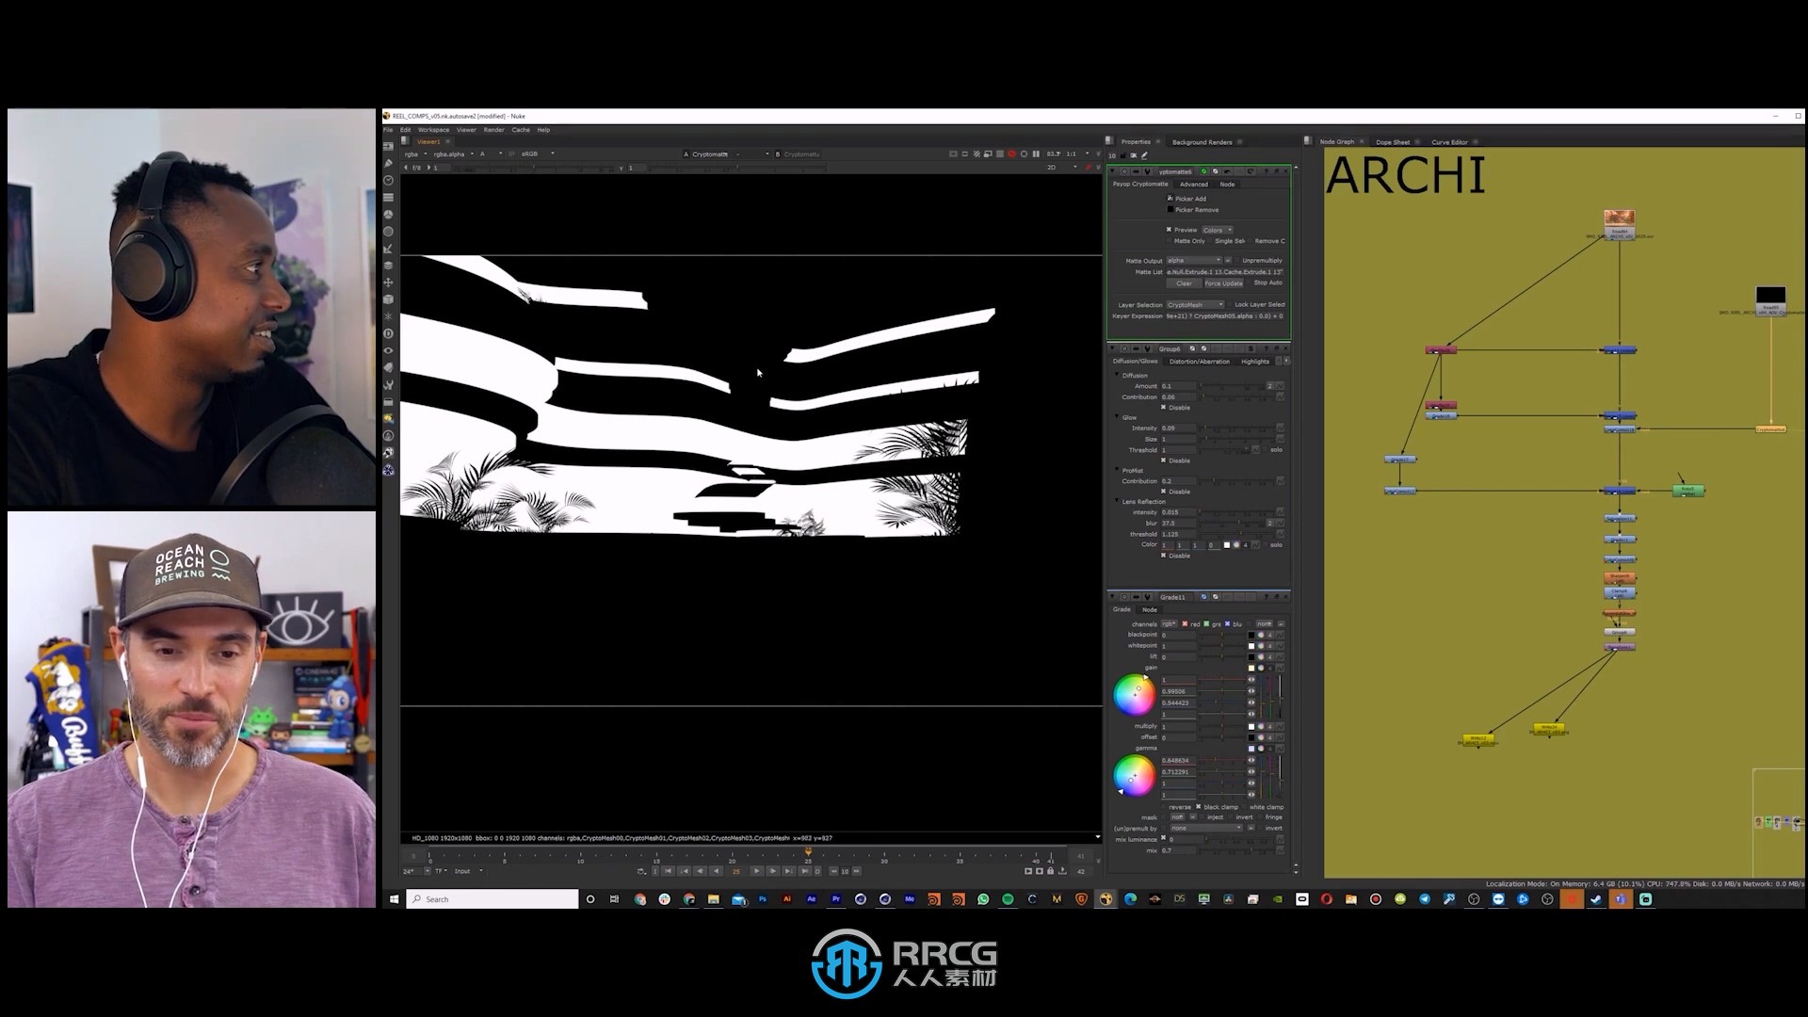Select the left yellow Write node
This screenshot has height=1017, width=1808.
click(1478, 739)
